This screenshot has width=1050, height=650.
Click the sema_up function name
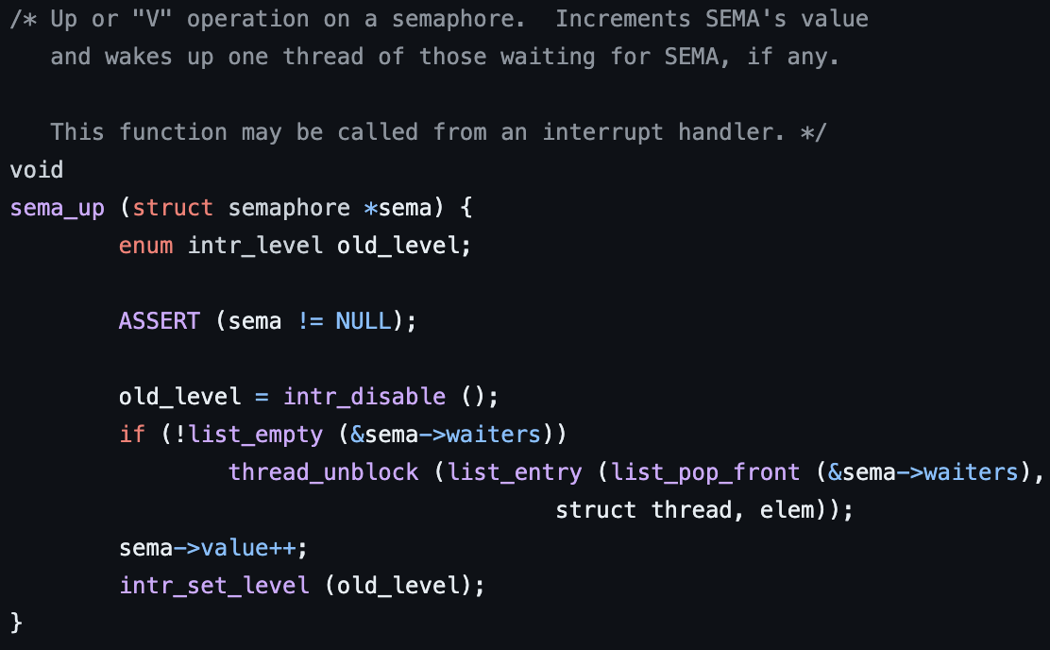(58, 209)
